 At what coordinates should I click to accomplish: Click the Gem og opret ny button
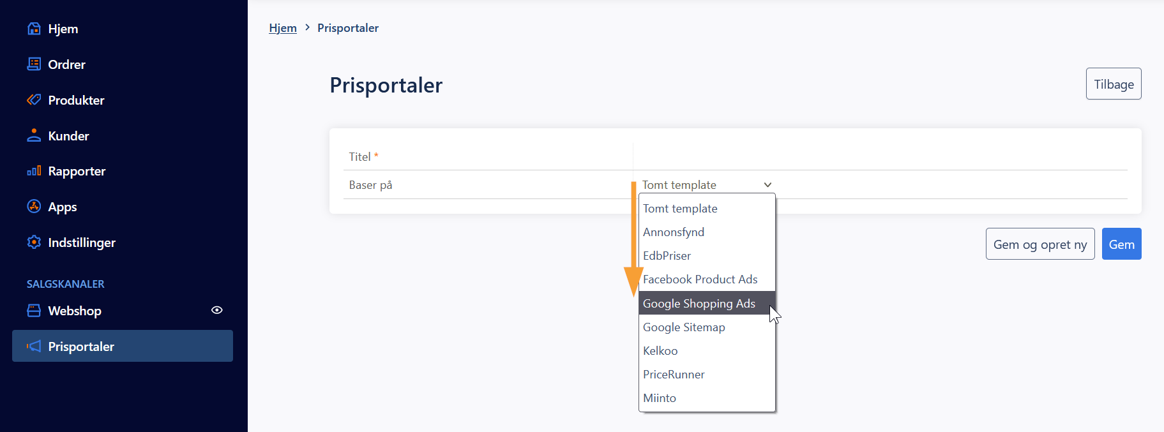coord(1040,244)
